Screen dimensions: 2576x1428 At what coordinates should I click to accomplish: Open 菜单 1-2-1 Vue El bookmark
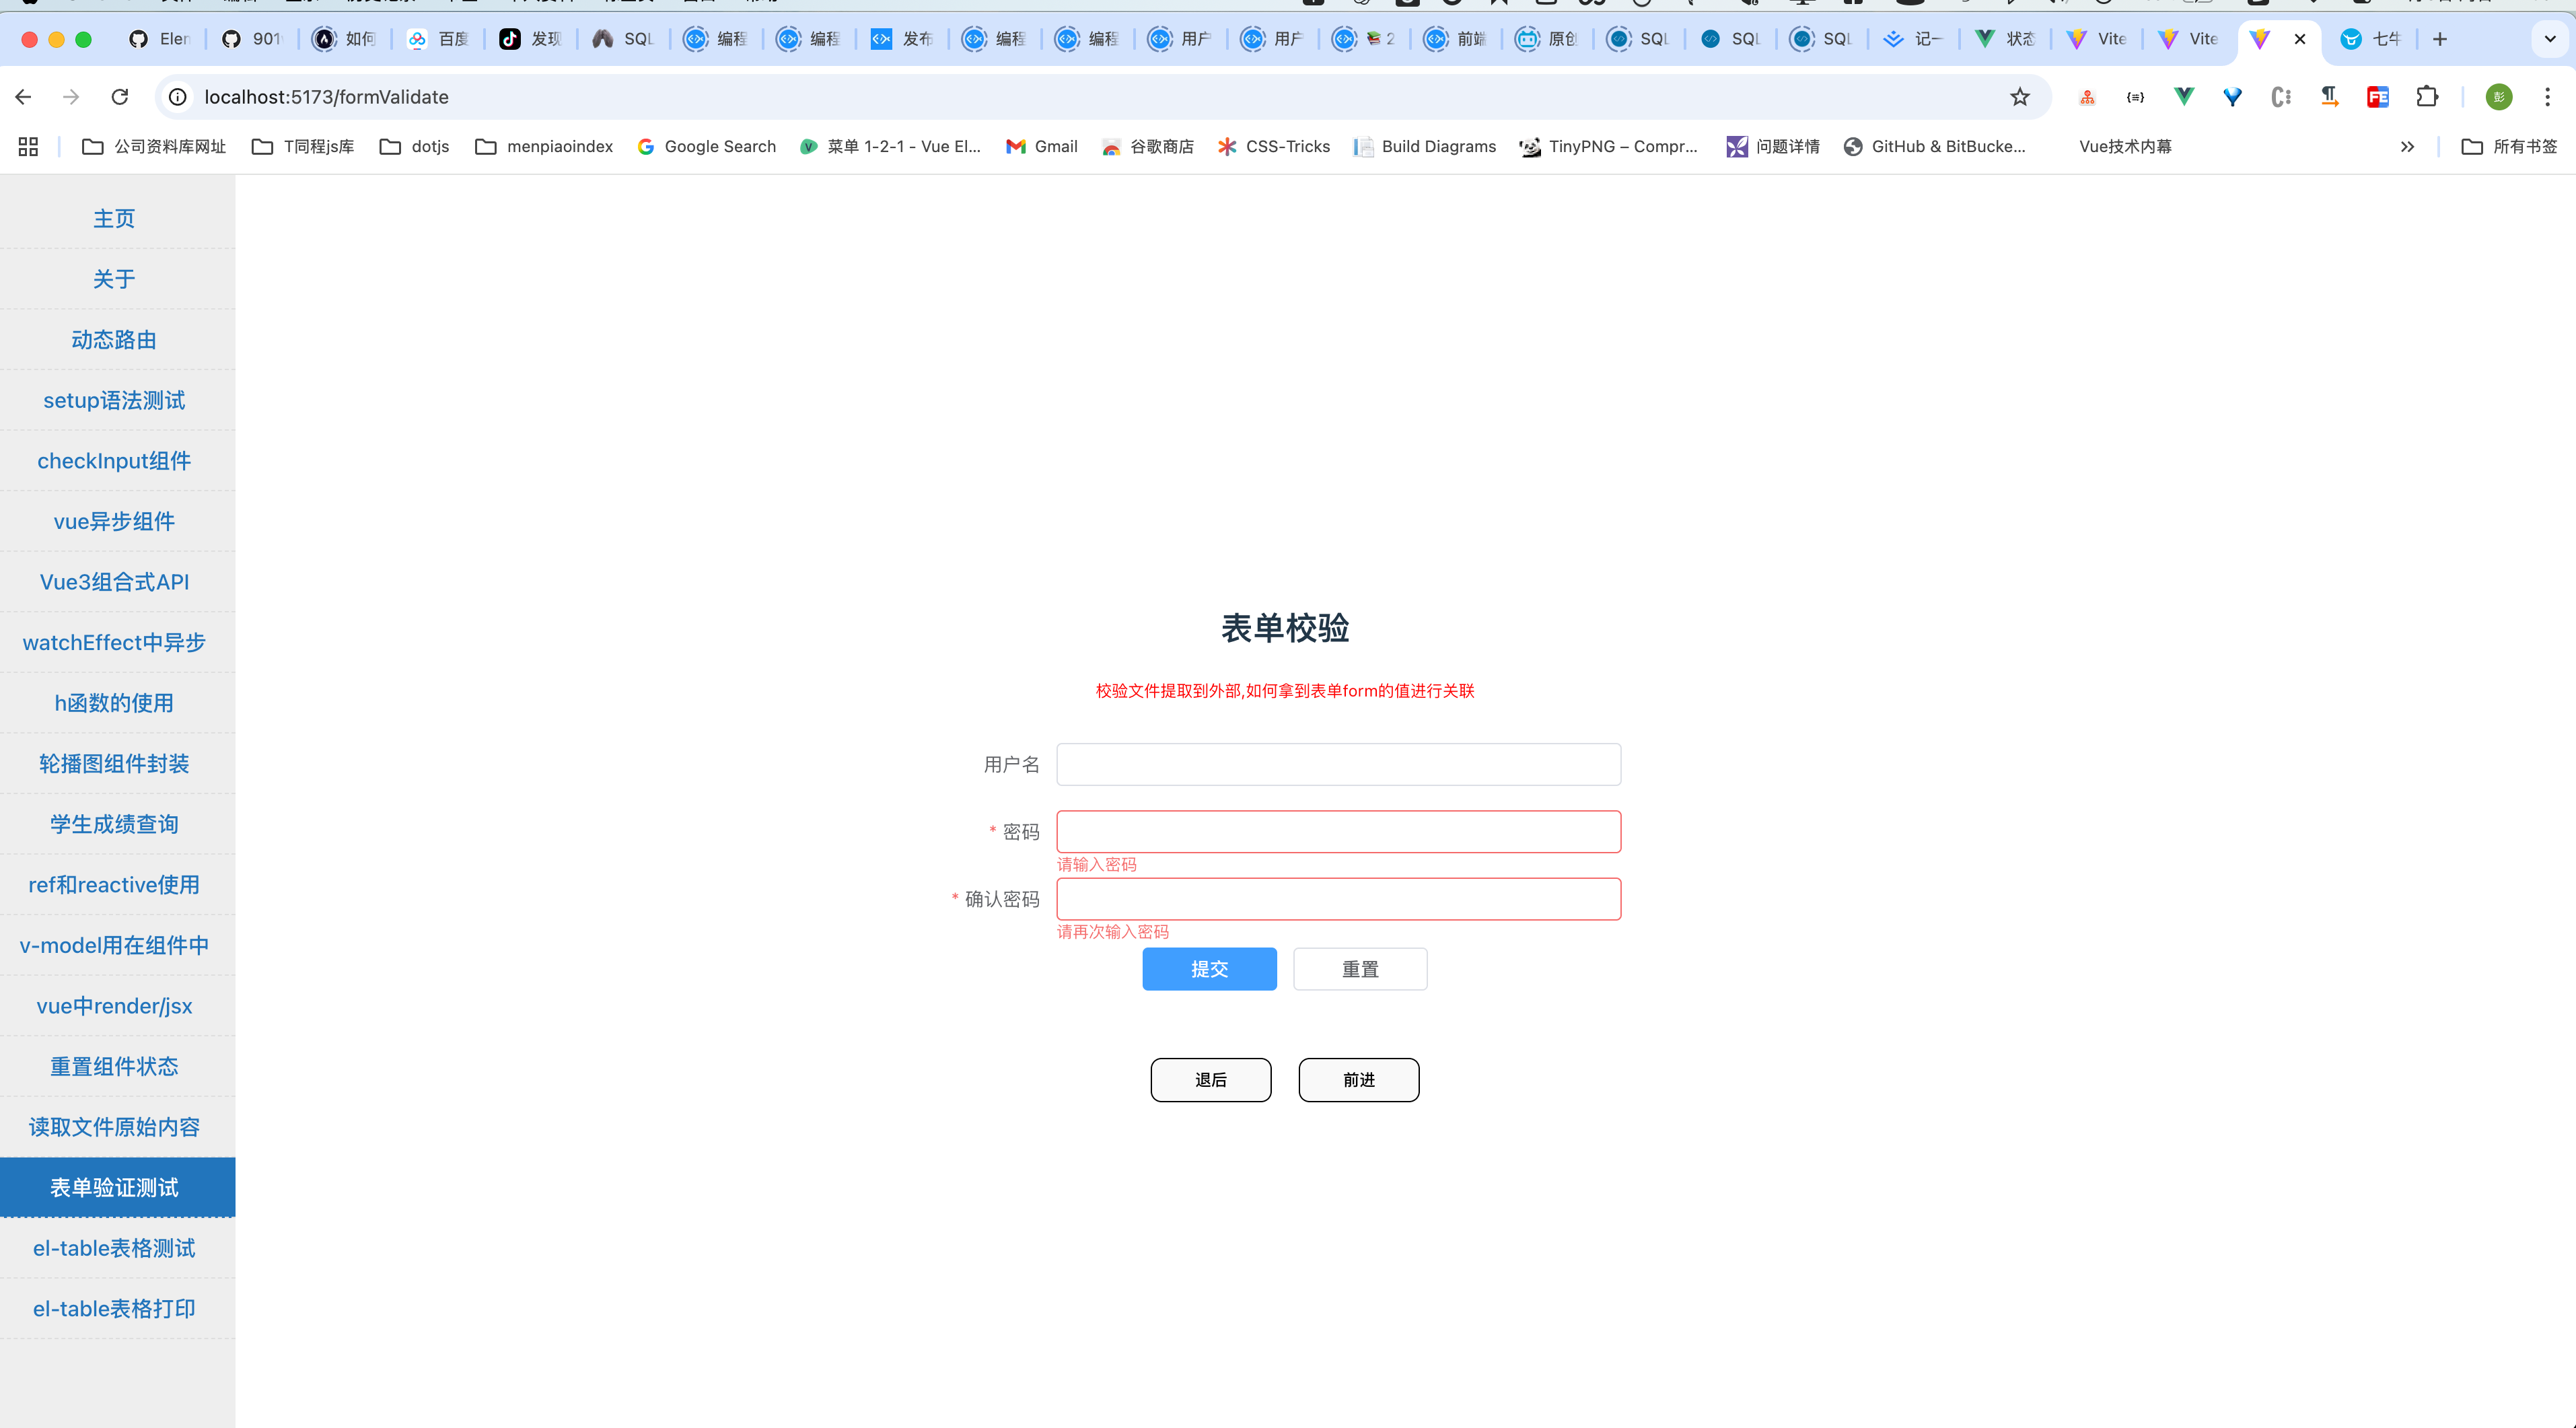click(x=890, y=147)
